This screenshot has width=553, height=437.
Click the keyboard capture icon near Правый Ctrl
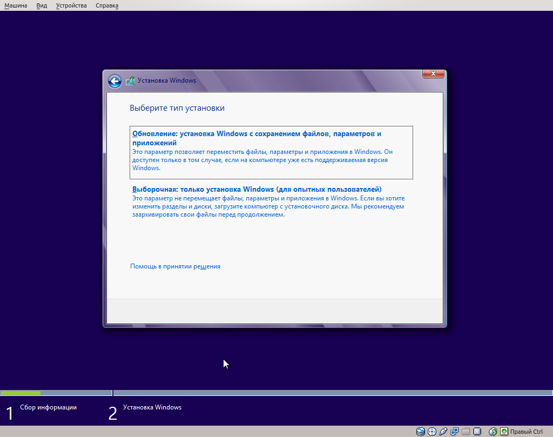(x=504, y=432)
